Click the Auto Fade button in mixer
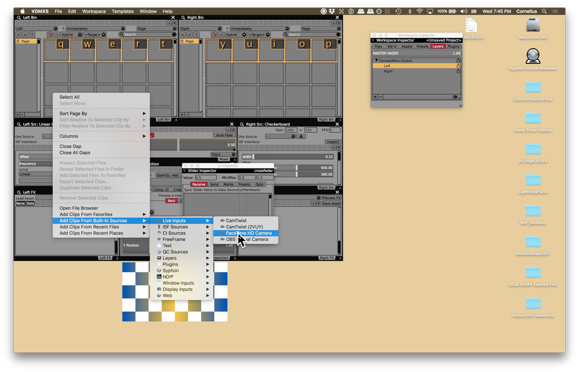 pos(224,135)
